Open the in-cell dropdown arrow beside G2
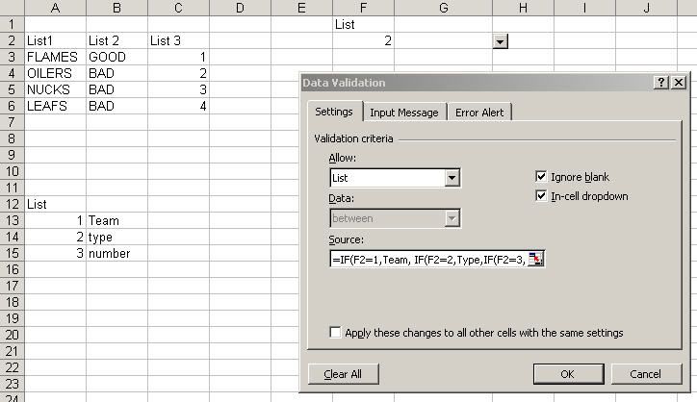The width and height of the screenshot is (697, 402). pyautogui.click(x=500, y=41)
